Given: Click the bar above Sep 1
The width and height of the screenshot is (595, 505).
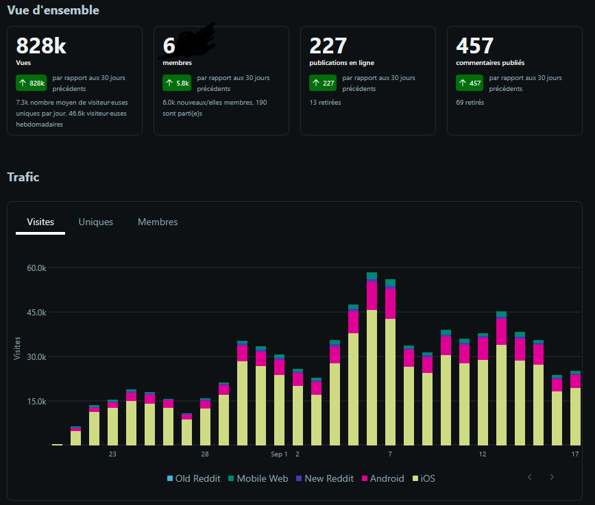Looking at the screenshot, I should pyautogui.click(x=279, y=400).
